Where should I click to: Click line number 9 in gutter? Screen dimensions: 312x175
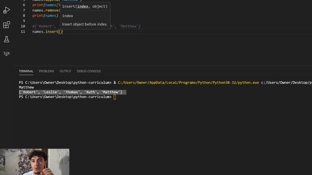click(x=24, y=21)
